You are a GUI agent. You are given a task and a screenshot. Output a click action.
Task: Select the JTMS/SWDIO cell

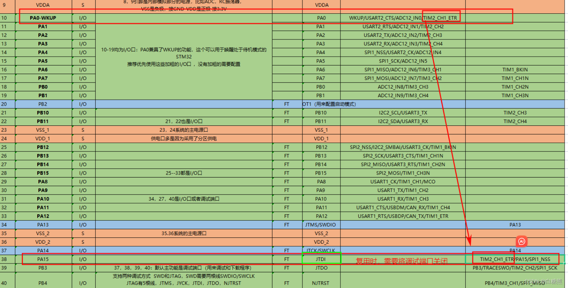(321, 224)
